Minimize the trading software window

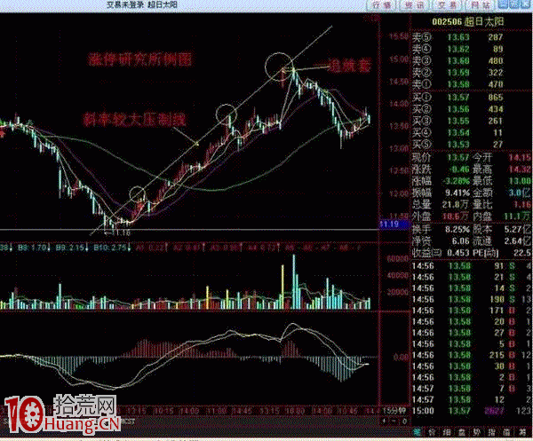[x=504, y=4]
